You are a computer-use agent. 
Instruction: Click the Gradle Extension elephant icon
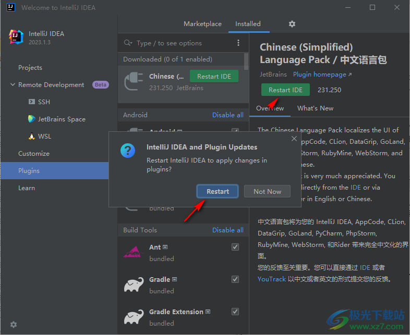pos(134,317)
